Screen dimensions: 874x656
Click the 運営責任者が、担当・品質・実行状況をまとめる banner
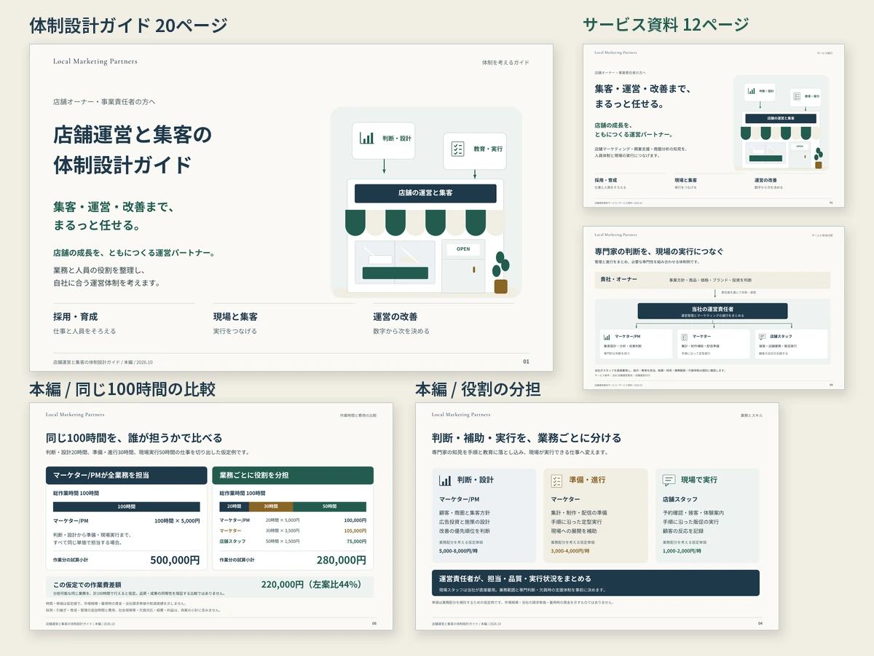pyautogui.click(x=596, y=583)
